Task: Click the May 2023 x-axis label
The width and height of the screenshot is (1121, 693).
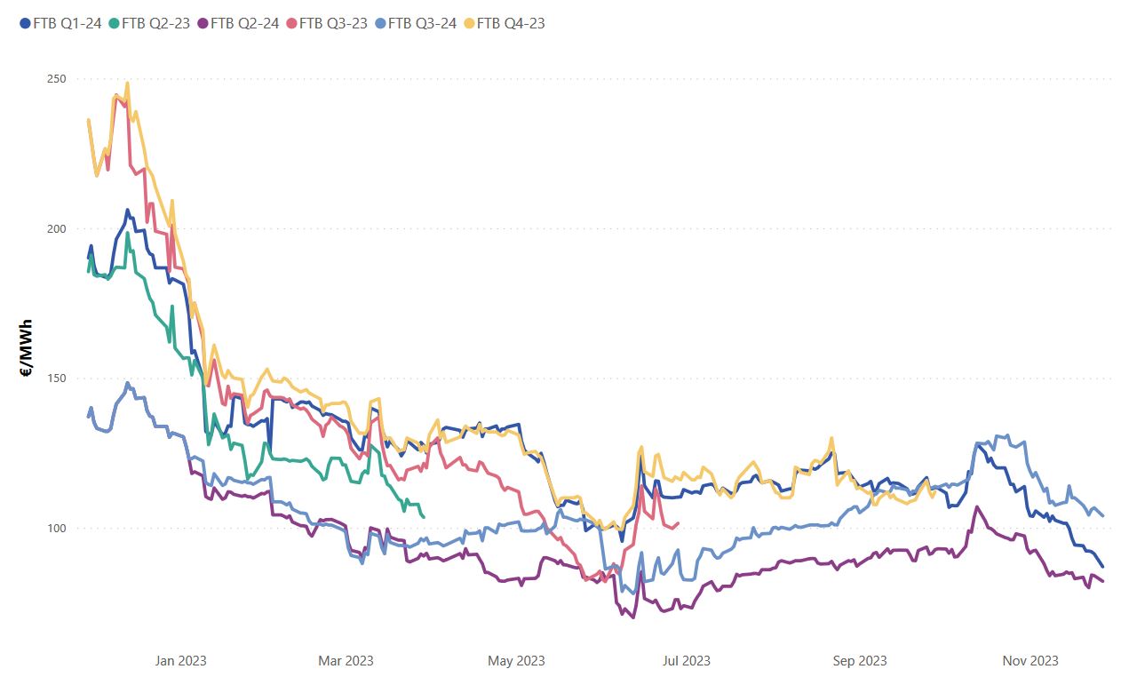Action: click(516, 661)
